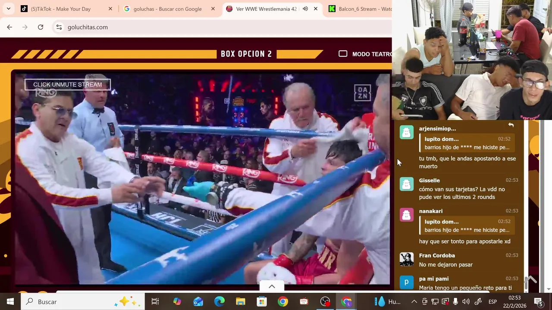Switch the ESP input language
Viewport: 552px width, 310px height.
click(x=492, y=302)
